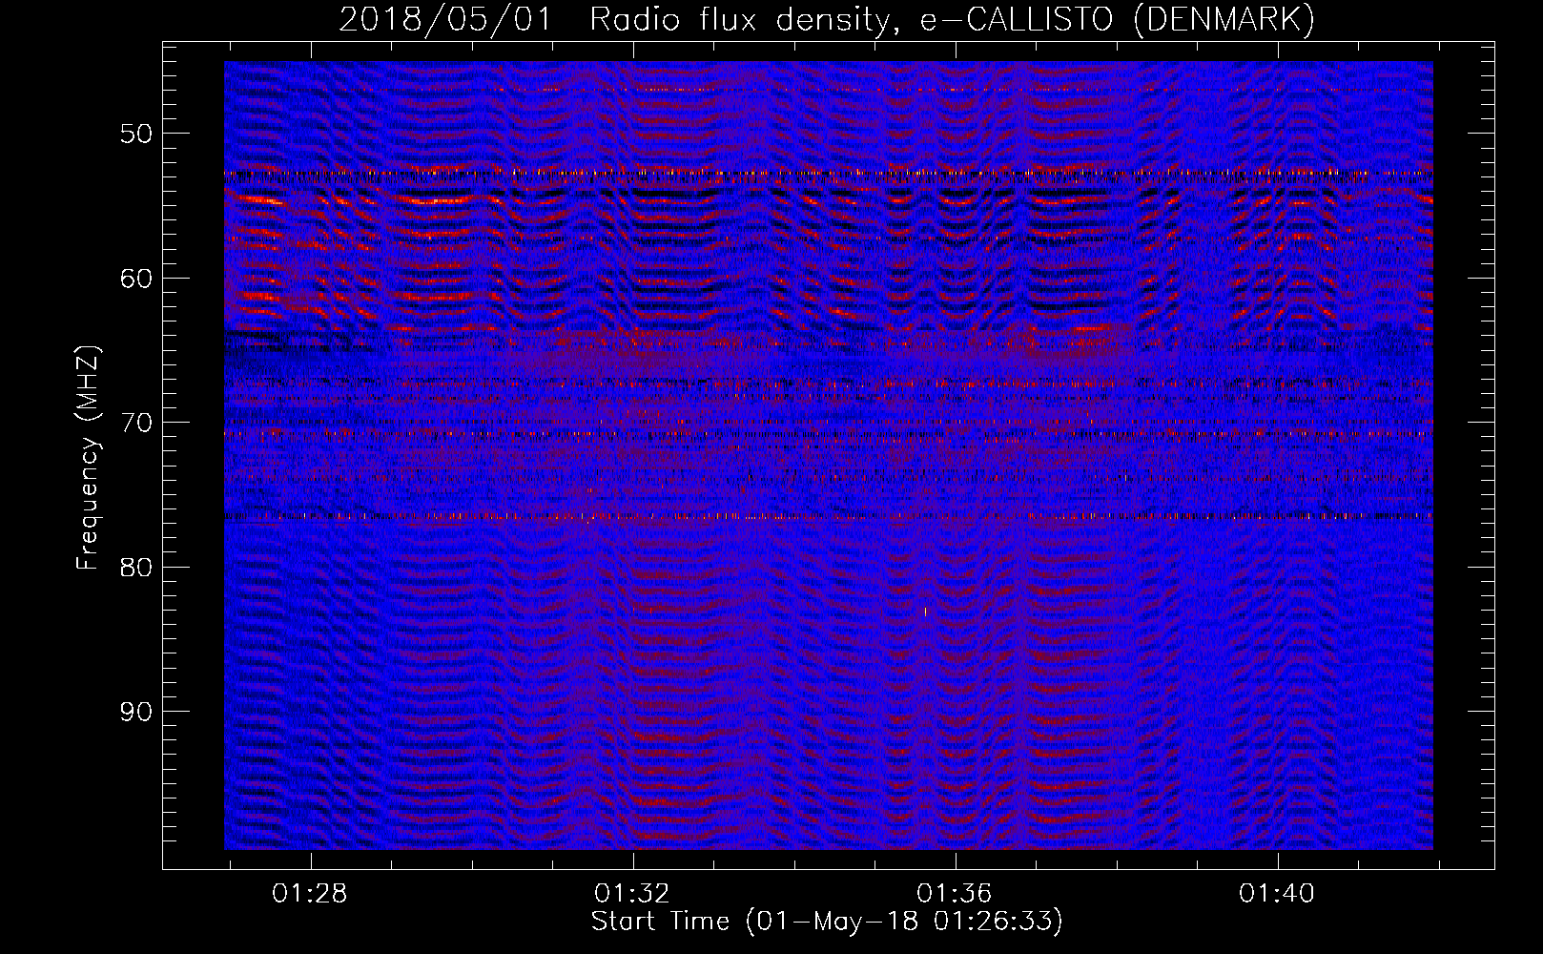Click the '01:40' time tick label
Image resolution: width=1543 pixels, height=954 pixels.
pyautogui.click(x=1277, y=894)
